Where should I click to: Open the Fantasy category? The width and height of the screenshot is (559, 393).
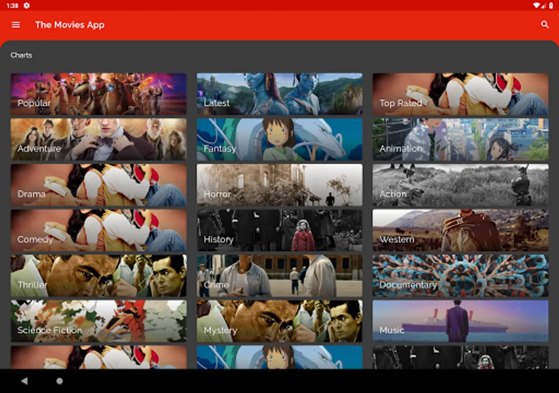click(279, 139)
